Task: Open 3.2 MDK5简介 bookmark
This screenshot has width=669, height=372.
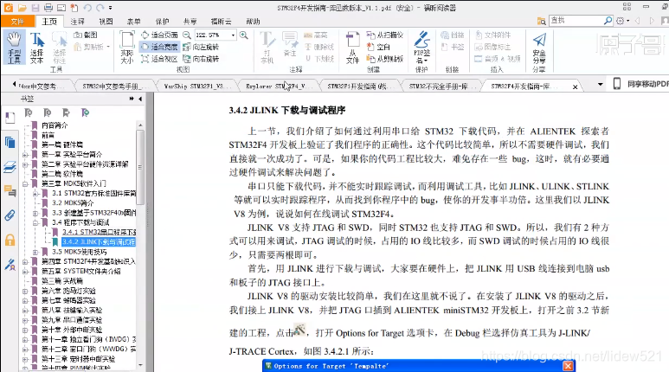Action: click(73, 203)
